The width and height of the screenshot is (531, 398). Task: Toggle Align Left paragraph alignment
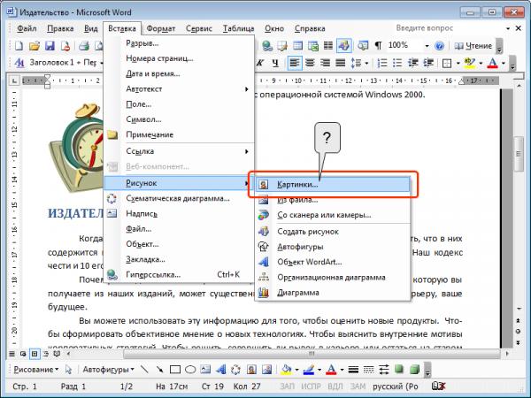coord(295,63)
